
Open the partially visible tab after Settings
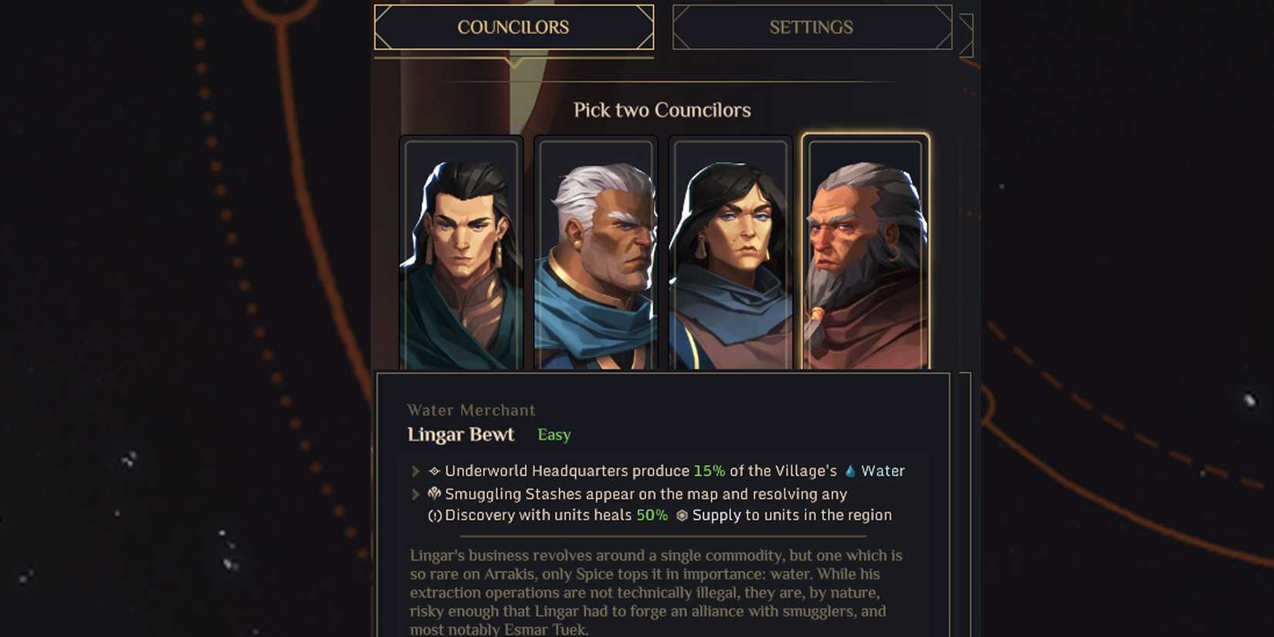[x=966, y=36]
